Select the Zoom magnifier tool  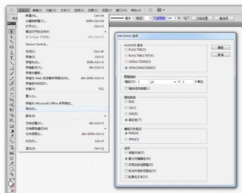11,174
